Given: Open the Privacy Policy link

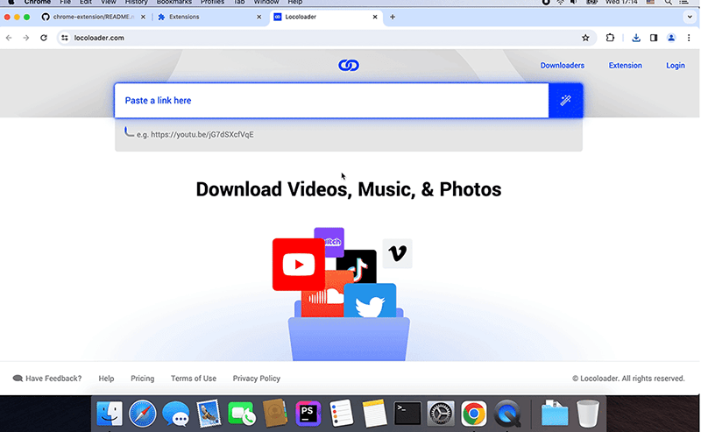Looking at the screenshot, I should point(256,379).
